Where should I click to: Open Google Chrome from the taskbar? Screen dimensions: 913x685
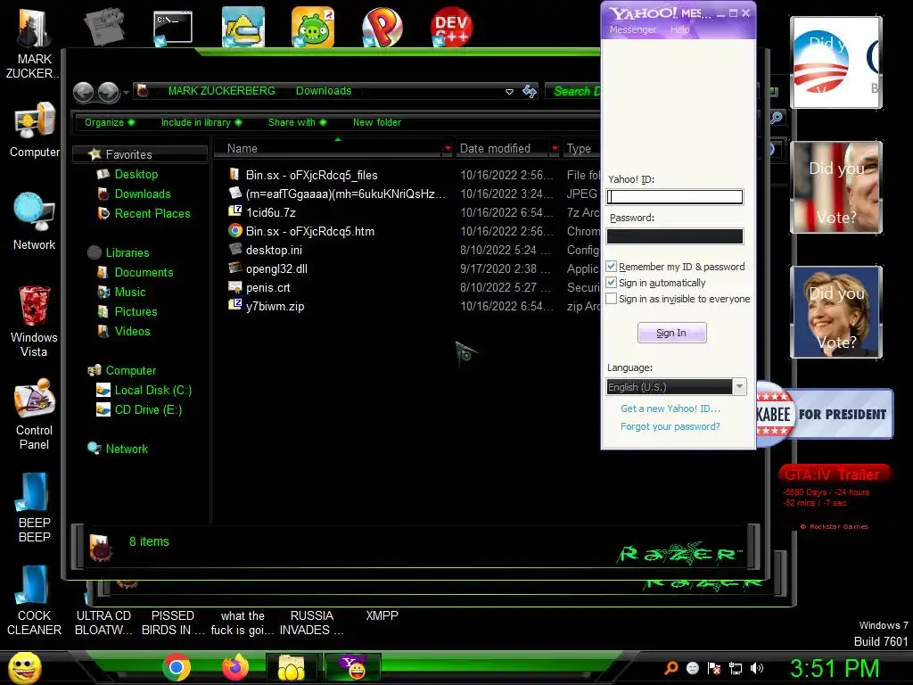pyautogui.click(x=177, y=667)
